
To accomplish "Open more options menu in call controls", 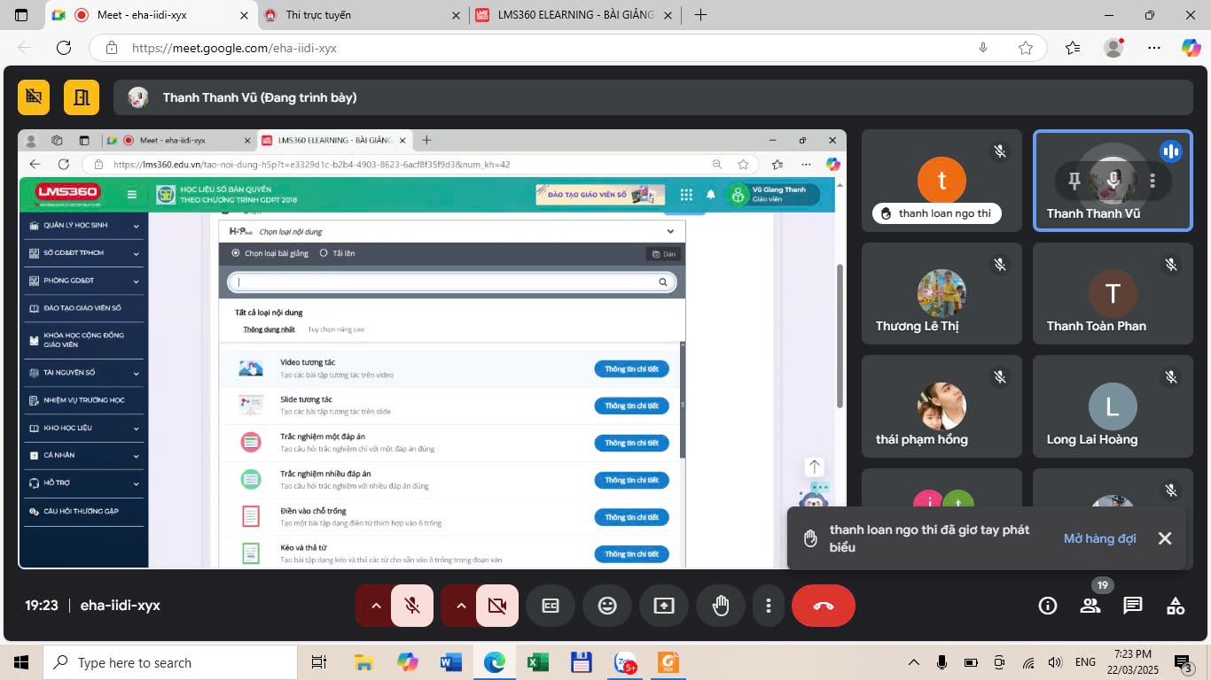I will [768, 606].
